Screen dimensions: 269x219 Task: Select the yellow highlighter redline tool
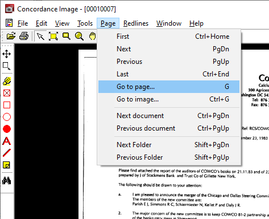click(7, 81)
